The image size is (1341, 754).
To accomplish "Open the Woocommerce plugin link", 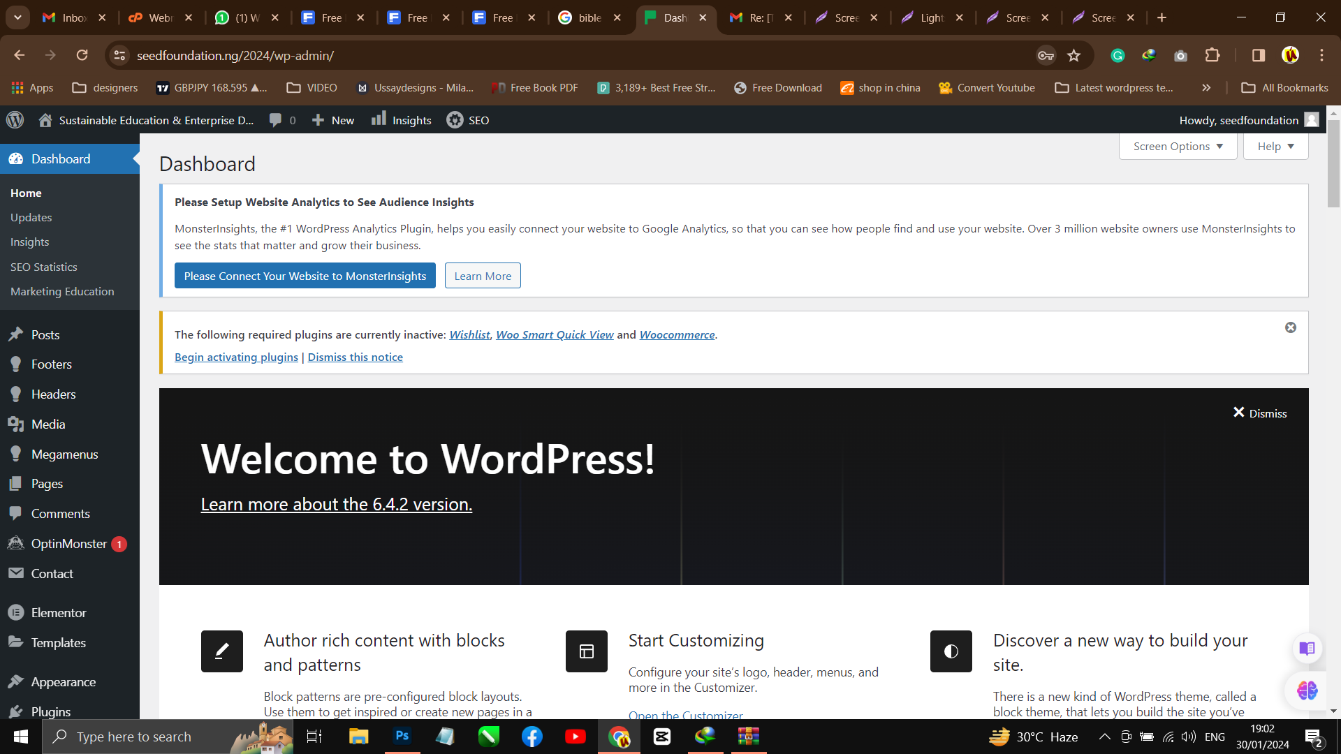I will tap(677, 335).
